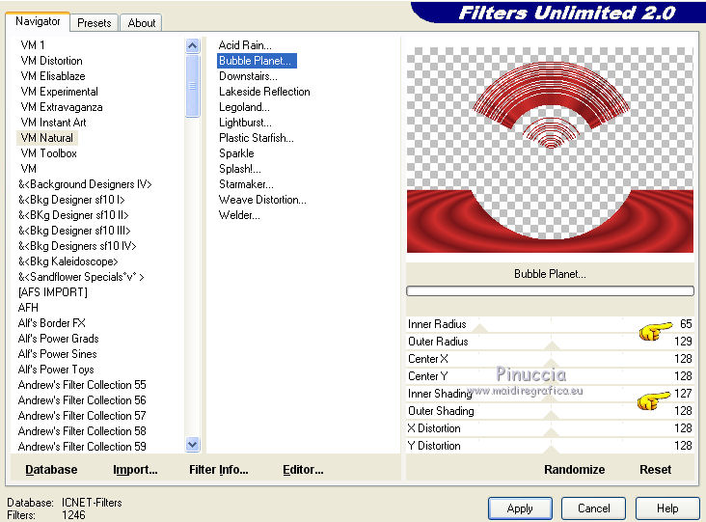This screenshot has width=706, height=522.
Task: Select Alf's Power Sines category
Action: (x=57, y=354)
